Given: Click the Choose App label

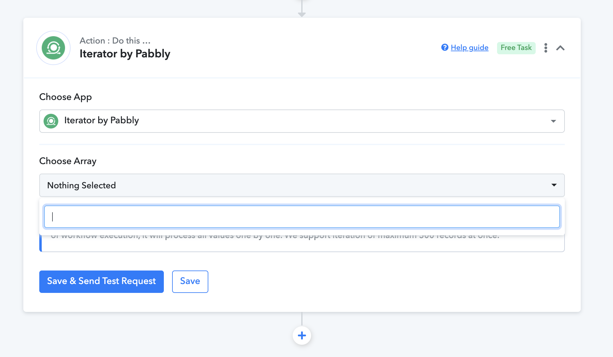Looking at the screenshot, I should [65, 97].
